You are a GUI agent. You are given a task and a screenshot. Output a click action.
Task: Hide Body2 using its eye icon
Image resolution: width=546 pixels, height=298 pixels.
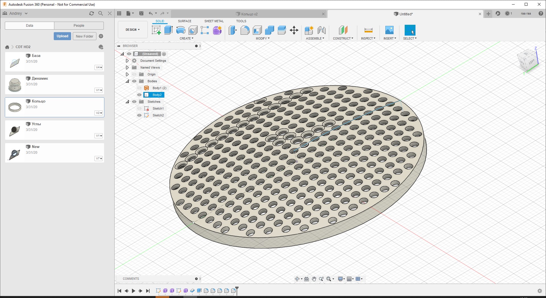click(139, 95)
